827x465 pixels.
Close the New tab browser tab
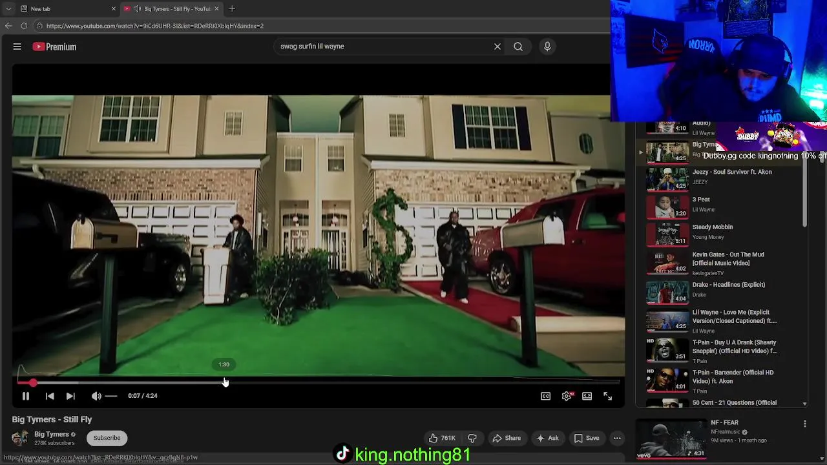click(114, 8)
